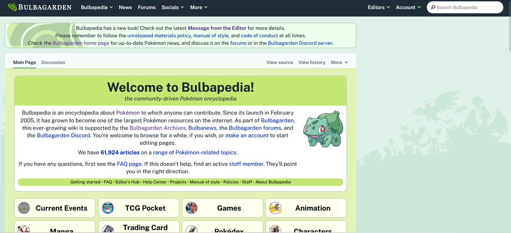Open the View source tab
Image resolution: width=511 pixels, height=233 pixels.
tap(280, 62)
